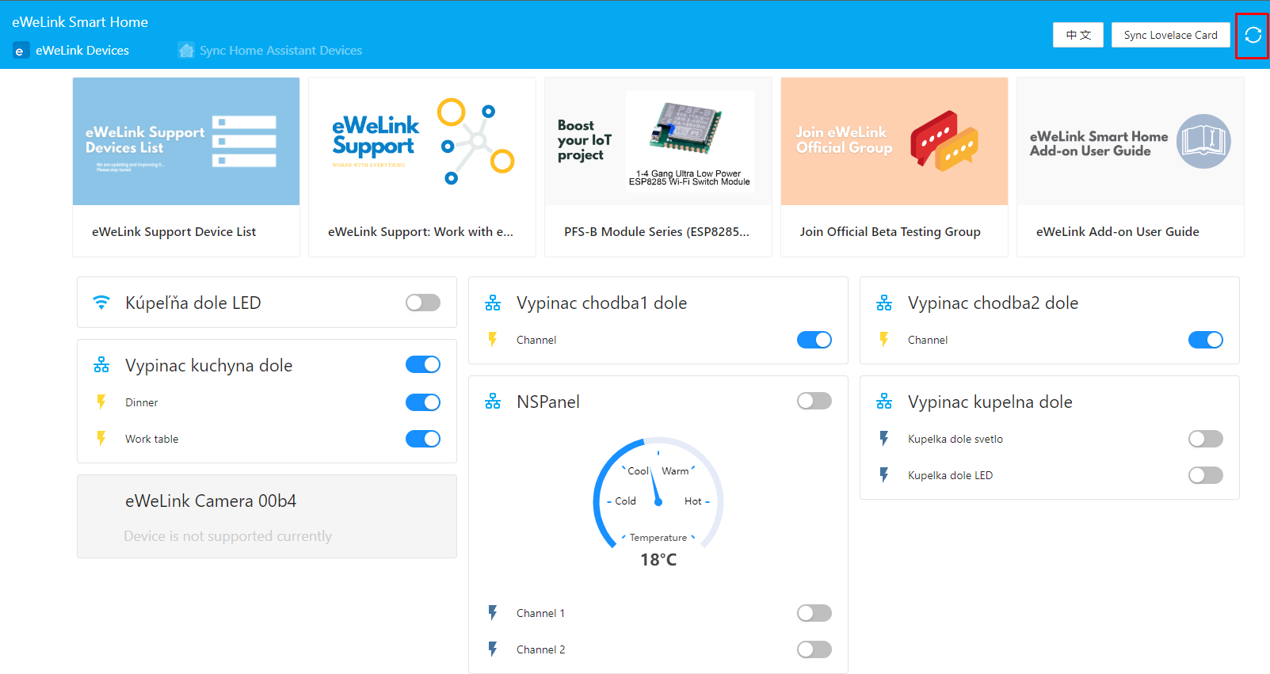Open the eWeLink Devices tab

(x=71, y=51)
